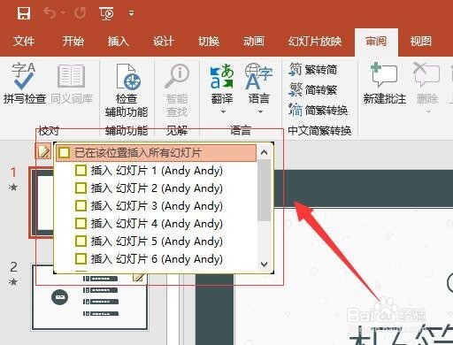Check 插入 幻灯片 3 (Andy Andy)
The image size is (453, 345).
pyautogui.click(x=81, y=206)
